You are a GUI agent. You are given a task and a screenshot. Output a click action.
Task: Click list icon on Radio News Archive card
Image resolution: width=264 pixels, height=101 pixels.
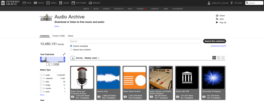point(125,97)
